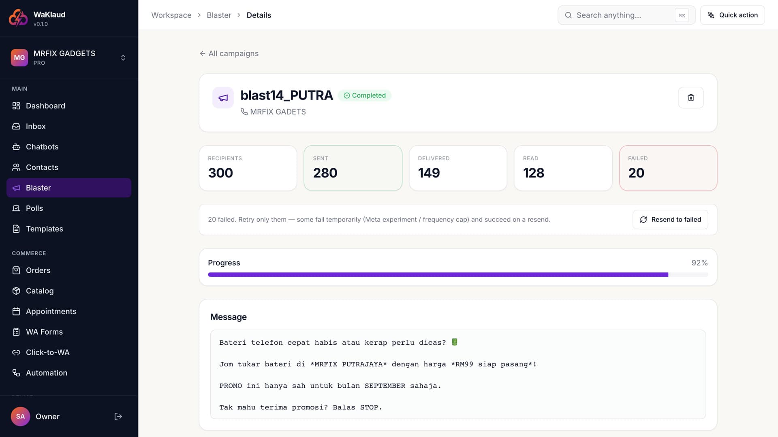Viewport: 778px width, 437px height.
Task: Open the Blaster menu item
Action: click(69, 188)
